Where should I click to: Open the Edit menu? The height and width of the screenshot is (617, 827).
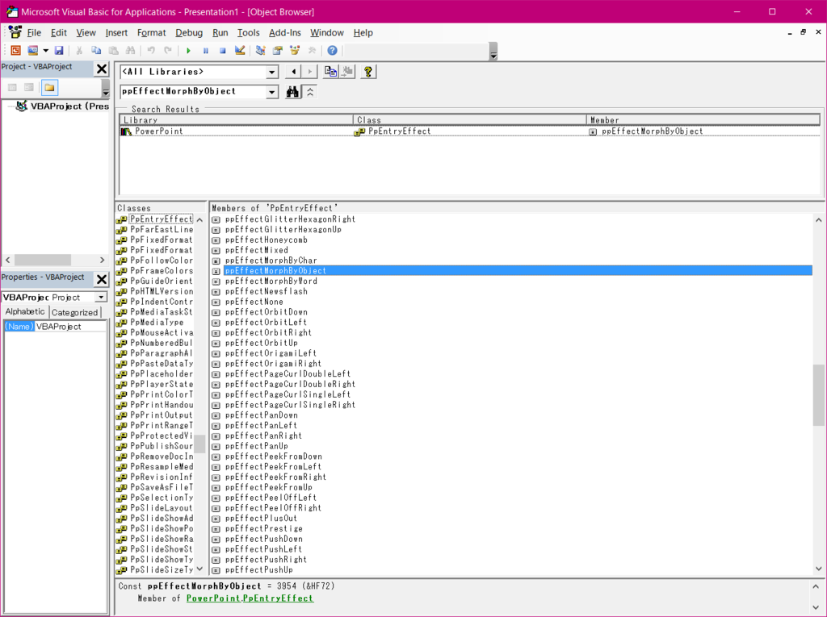coord(58,33)
